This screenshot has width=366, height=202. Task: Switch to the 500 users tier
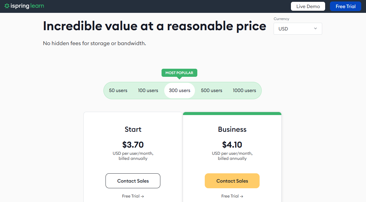click(x=212, y=91)
